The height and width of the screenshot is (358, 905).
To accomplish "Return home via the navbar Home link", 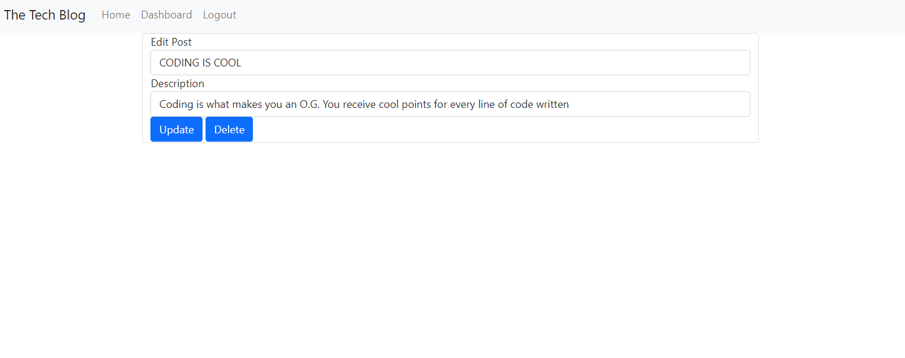I will [115, 15].
